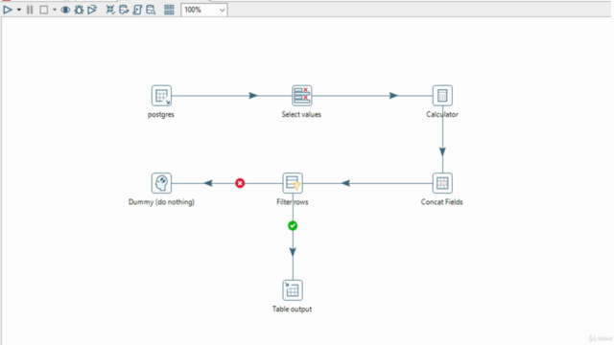The image size is (614, 345).
Task: Click the "Dummy (do nothing)" step label
Action: coord(161,202)
